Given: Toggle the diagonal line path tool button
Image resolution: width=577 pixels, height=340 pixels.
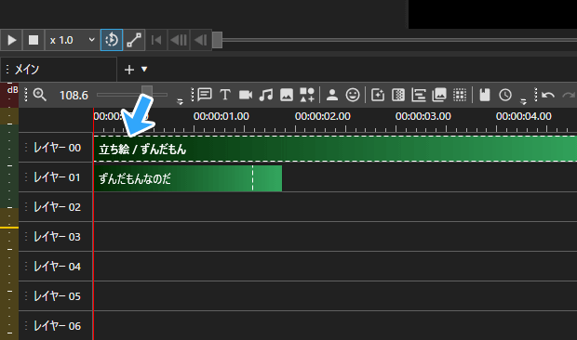Looking at the screenshot, I should pos(134,40).
